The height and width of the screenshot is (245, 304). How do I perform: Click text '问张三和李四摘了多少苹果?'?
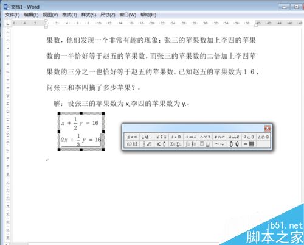[x=91, y=88]
